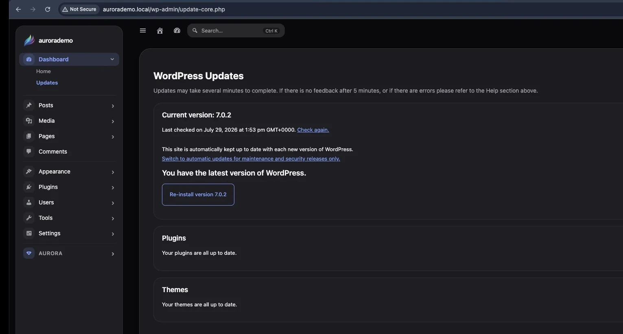Expand the Posts submenu arrow
This screenshot has width=623, height=334.
(x=113, y=106)
